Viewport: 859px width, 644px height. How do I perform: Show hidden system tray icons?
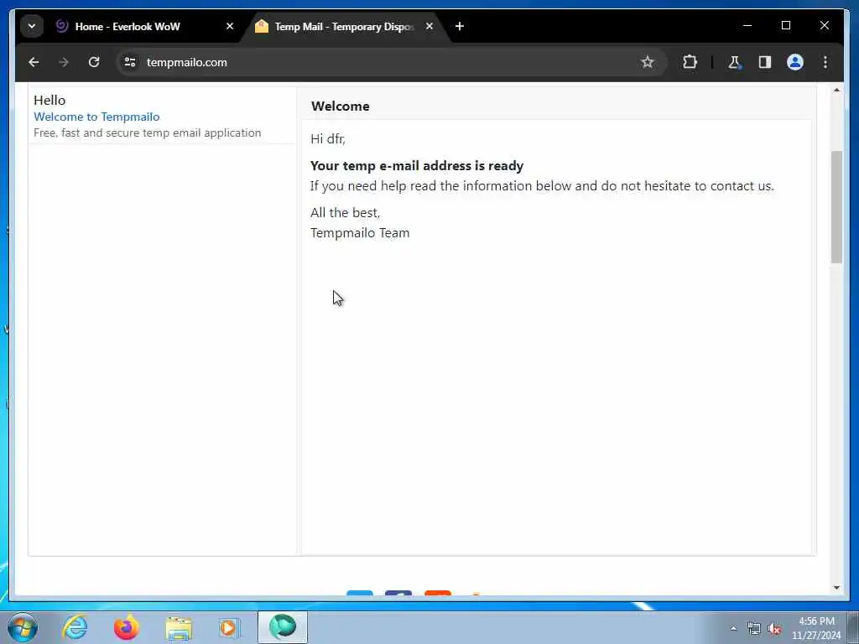[x=733, y=629]
